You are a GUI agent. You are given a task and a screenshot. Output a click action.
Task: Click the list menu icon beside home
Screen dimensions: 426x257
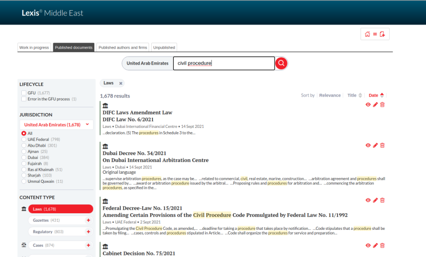coord(375,34)
